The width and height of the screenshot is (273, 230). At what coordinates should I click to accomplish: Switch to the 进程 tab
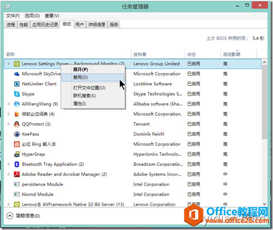pos(11,25)
